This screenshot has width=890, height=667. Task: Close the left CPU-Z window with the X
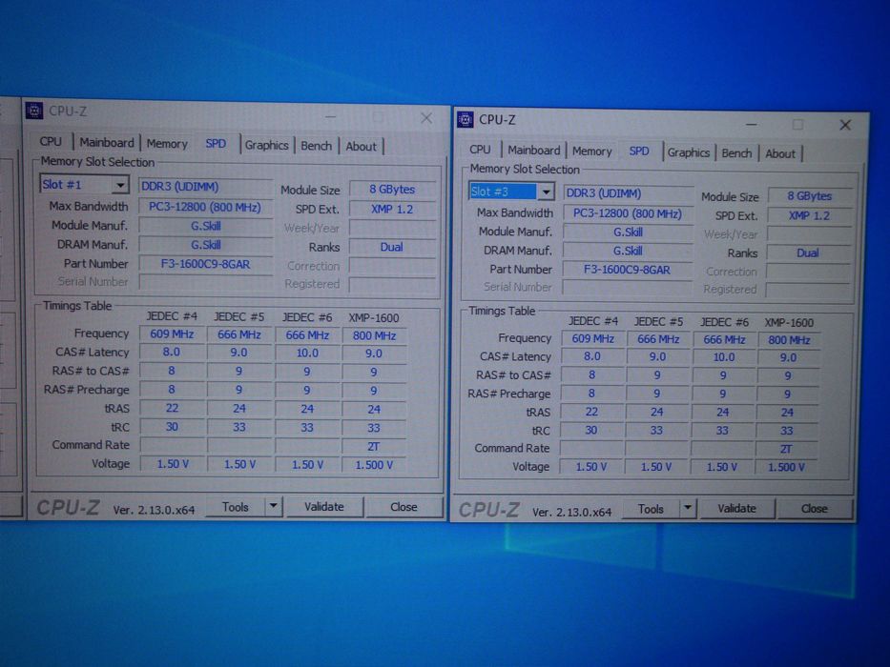426,118
